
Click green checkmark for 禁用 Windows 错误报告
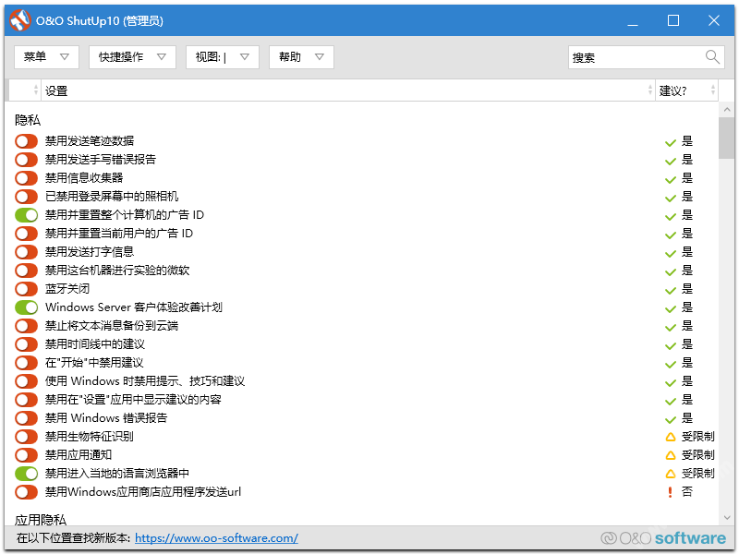point(671,420)
